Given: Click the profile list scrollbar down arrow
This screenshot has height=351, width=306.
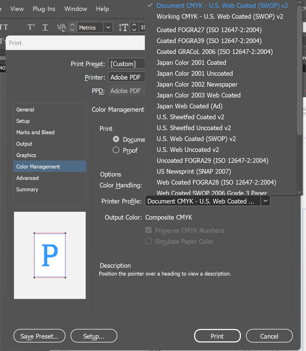Looking at the screenshot, I should 299,192.
